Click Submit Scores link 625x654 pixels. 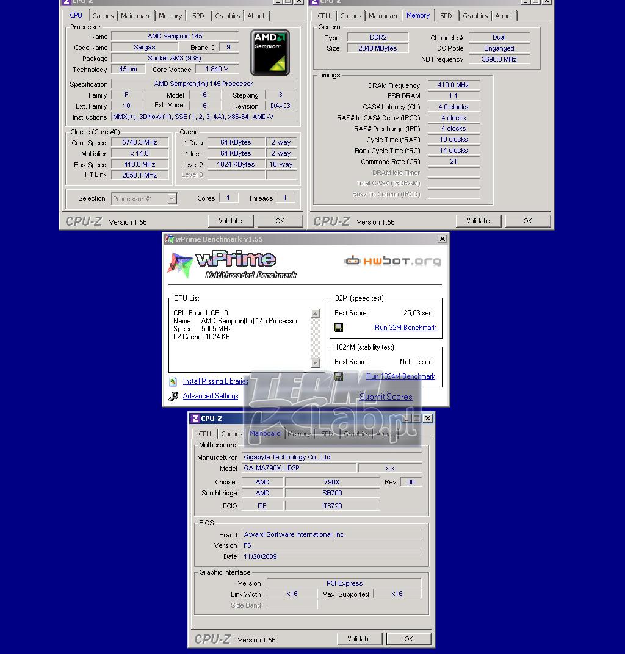[x=386, y=397]
